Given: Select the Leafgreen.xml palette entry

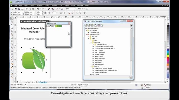Looking at the screenshot, I should (x=94, y=32).
